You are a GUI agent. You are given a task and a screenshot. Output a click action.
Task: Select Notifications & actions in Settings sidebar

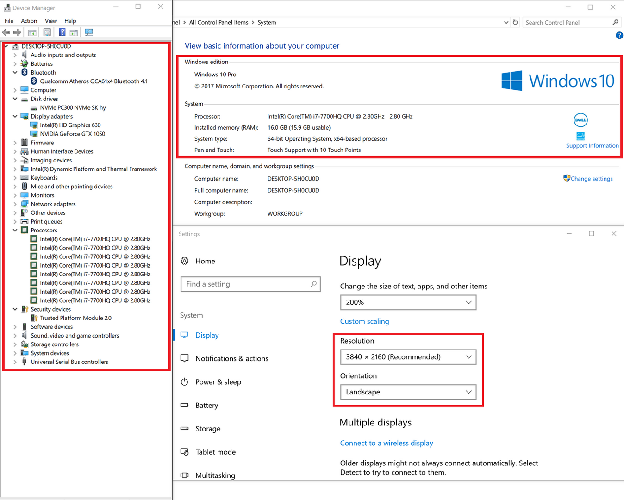coord(232,359)
